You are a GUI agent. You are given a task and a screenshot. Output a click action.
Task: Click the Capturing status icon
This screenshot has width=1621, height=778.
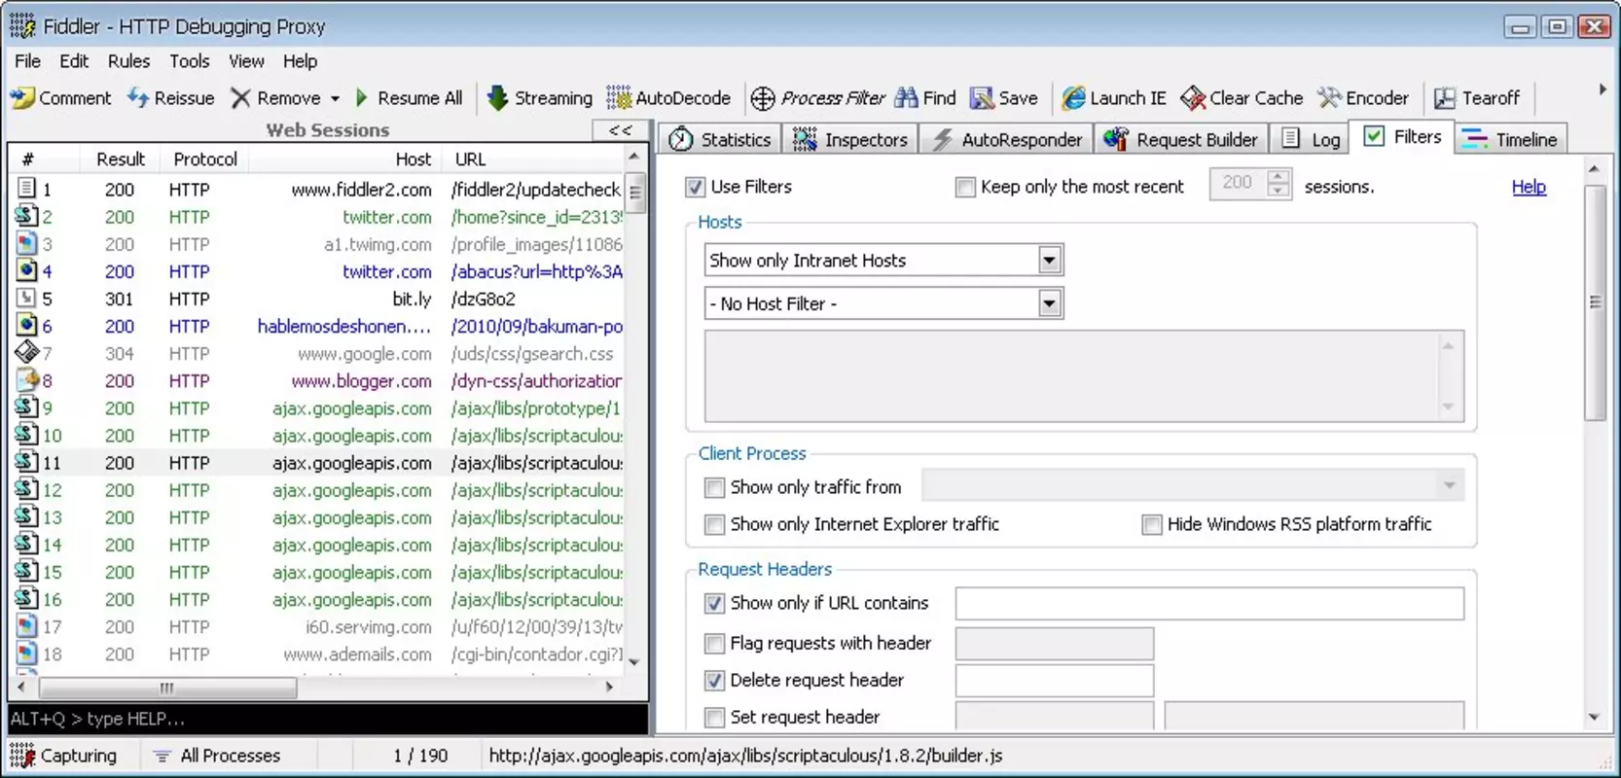point(22,756)
